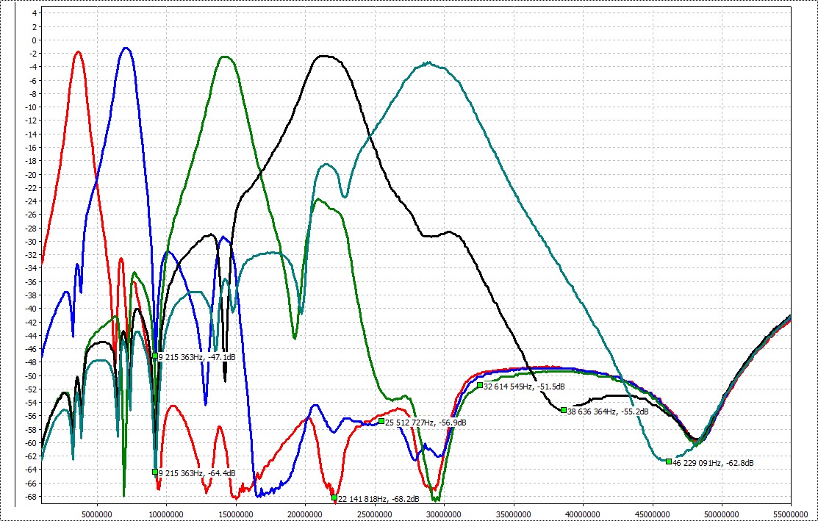Click the marker at 32 614 545Hz, -51.5dB
818x521 pixels.
480,385
